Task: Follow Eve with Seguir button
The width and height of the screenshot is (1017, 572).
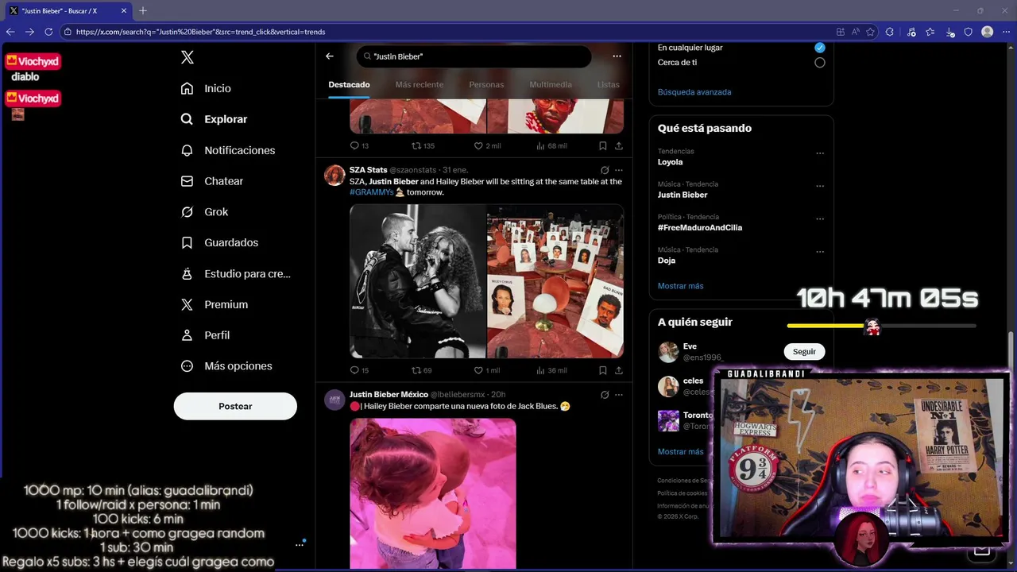Action: (804, 352)
